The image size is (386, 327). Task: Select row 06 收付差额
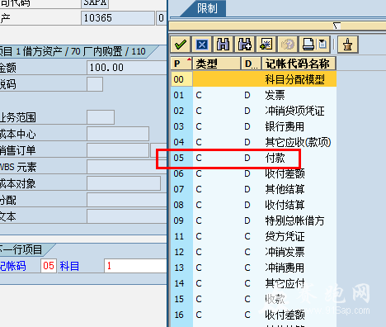click(253, 173)
